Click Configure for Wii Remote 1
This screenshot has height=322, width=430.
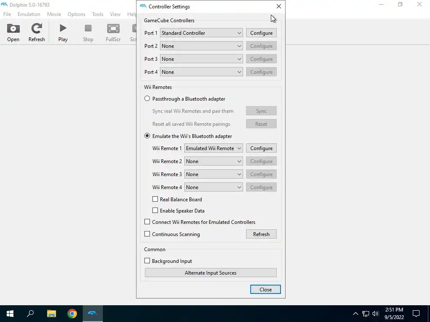click(261, 148)
